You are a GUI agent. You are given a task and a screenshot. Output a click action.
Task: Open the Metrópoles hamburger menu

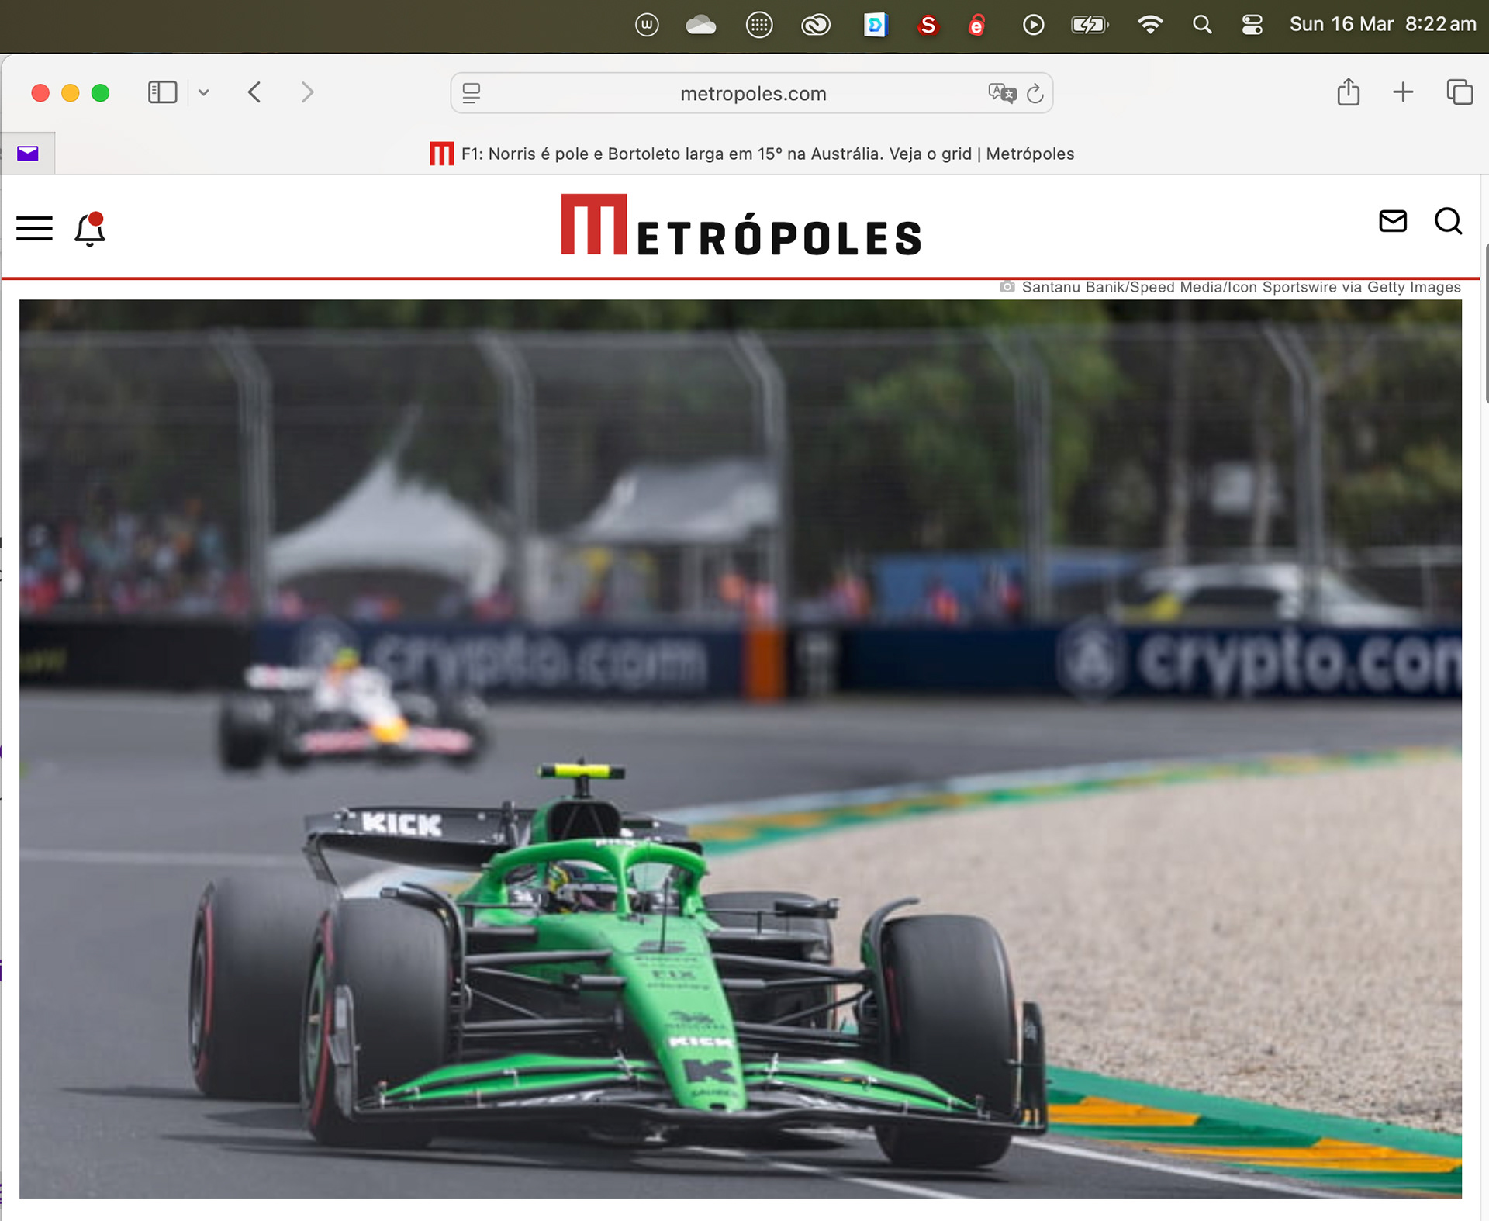[34, 228]
